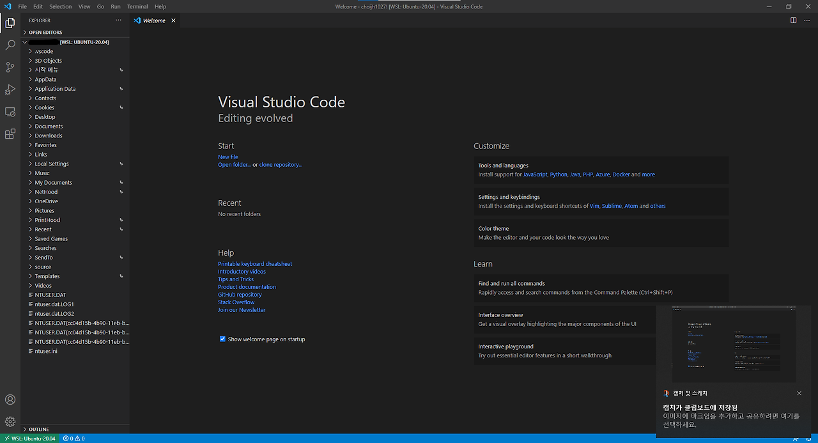The width and height of the screenshot is (818, 443).
Task: Open the Run and Debug view
Action: 10,89
